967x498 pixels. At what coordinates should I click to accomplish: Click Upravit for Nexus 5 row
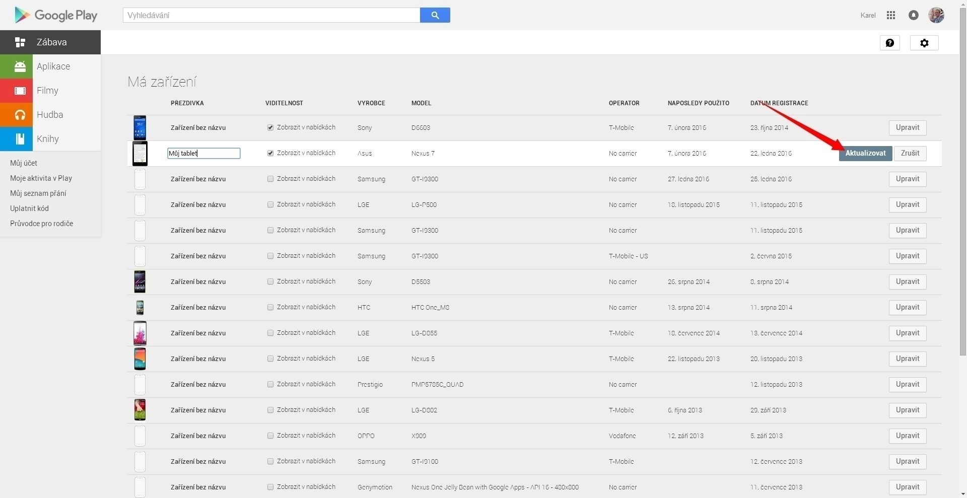coord(908,359)
